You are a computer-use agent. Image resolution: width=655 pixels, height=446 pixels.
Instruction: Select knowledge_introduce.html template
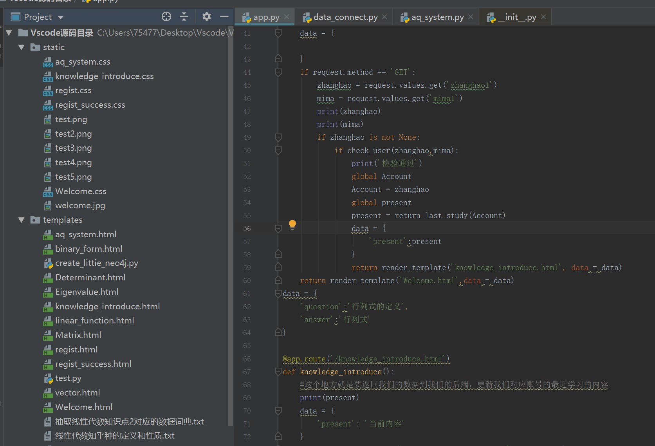tap(107, 307)
